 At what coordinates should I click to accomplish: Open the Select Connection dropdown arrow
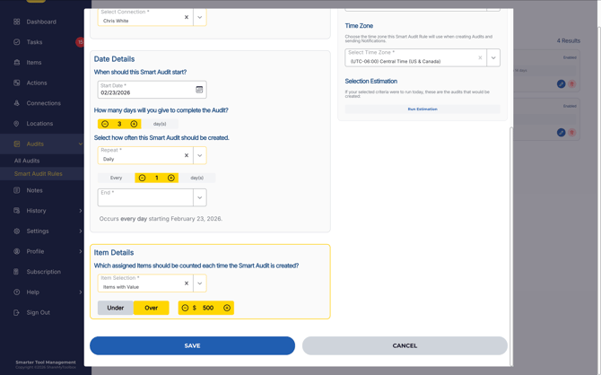200,17
